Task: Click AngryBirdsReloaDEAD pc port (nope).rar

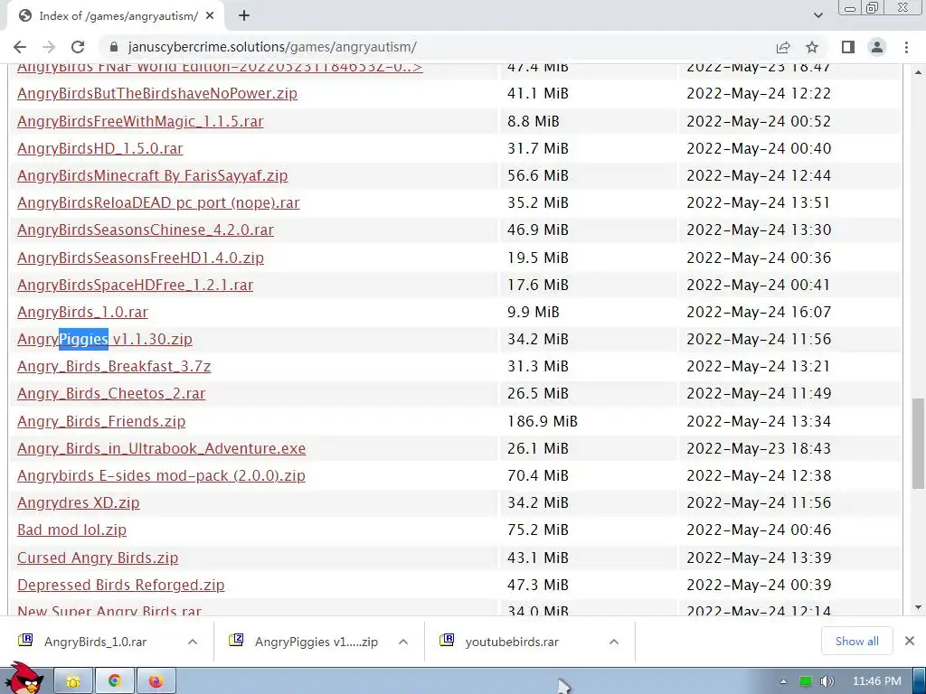Action: click(x=158, y=202)
